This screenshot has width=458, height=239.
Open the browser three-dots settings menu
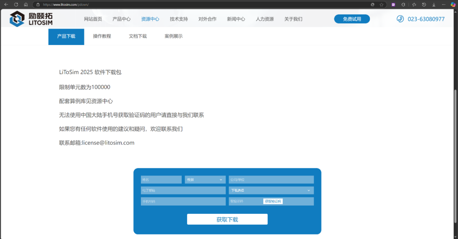click(443, 5)
